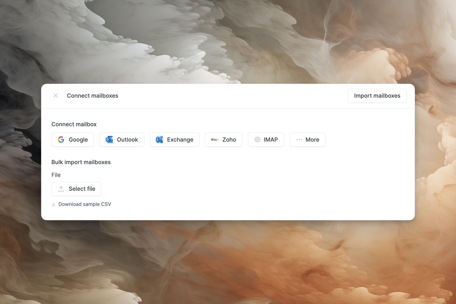Click the Google logo icon

[61, 140]
